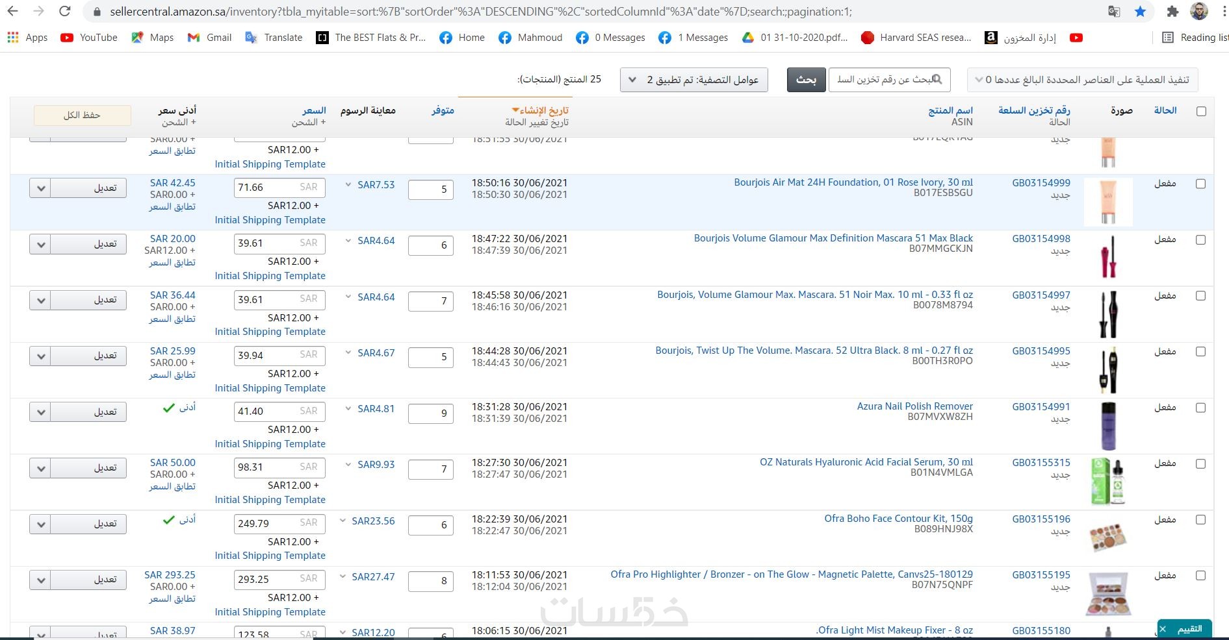Go back to the previous page

pos(12,12)
